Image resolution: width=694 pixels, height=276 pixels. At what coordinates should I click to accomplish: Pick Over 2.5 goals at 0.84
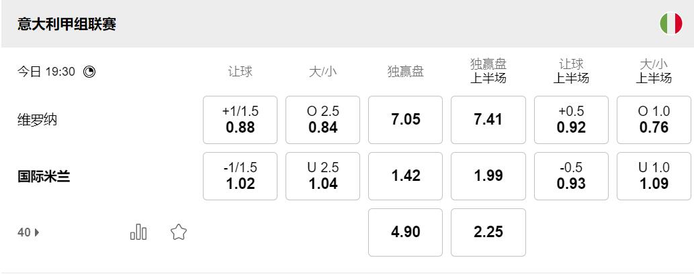click(x=322, y=120)
